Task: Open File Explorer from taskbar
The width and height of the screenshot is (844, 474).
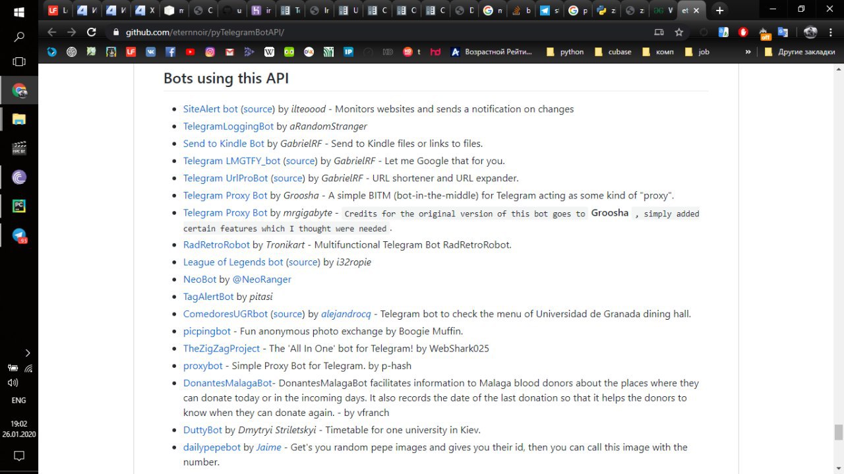Action: 19,119
